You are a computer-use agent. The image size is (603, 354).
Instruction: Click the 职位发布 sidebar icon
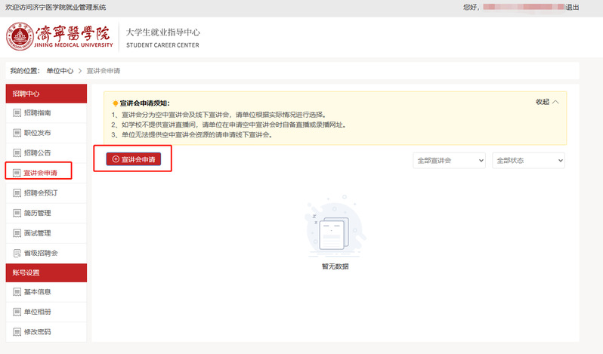click(17, 133)
